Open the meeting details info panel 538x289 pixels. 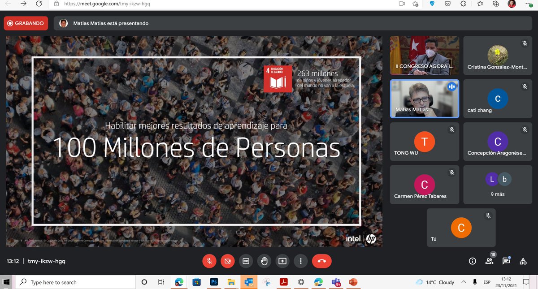tap(472, 261)
